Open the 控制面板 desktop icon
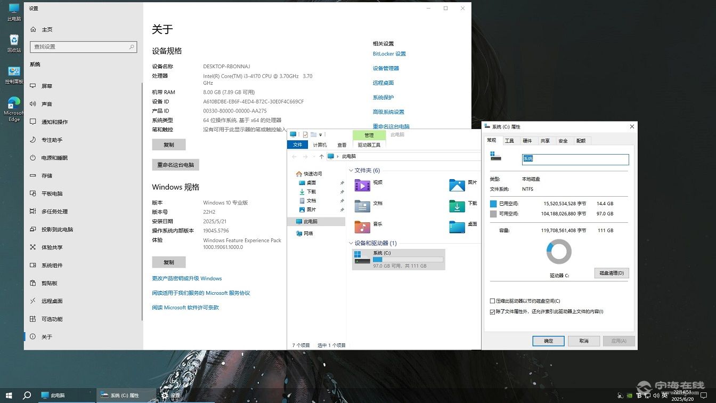The image size is (716, 403). coord(14,75)
